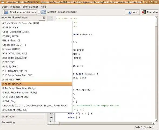Click vertical scrollbar up arrow

[156, 18]
